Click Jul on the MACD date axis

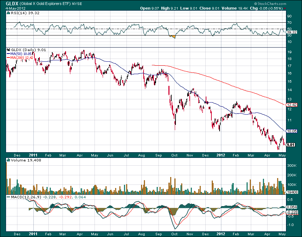pos(126,234)
